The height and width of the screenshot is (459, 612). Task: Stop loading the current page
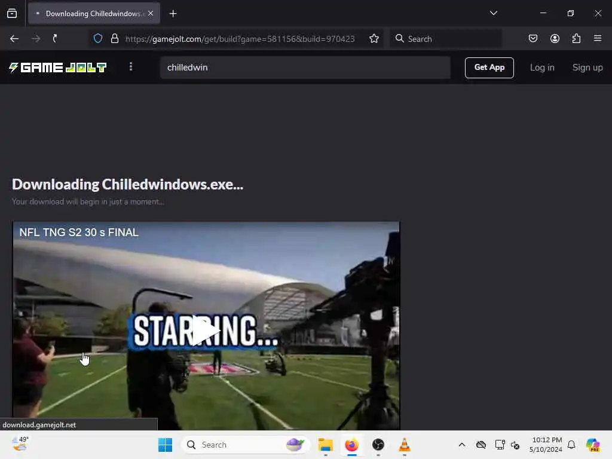click(56, 39)
